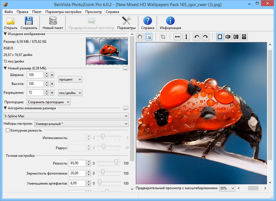Click the Ширина input field
The image size is (276, 201).
point(35,75)
